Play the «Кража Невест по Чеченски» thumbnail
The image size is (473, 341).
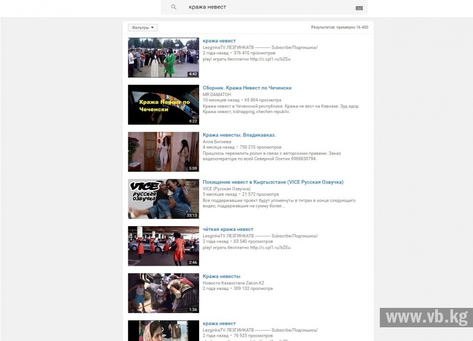point(164,105)
